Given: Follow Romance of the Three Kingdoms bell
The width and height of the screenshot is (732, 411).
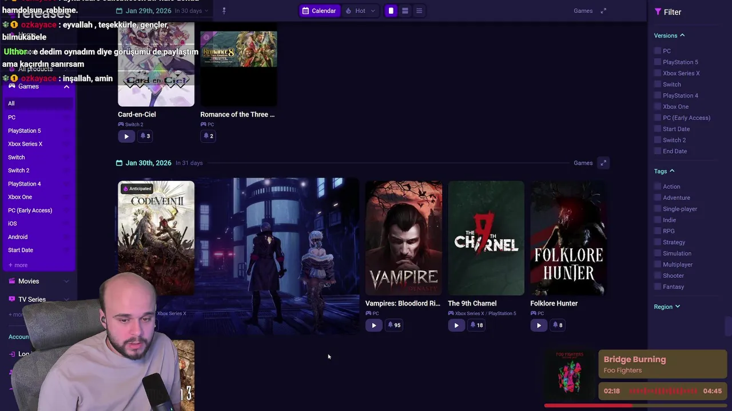Looking at the screenshot, I should pyautogui.click(x=208, y=136).
